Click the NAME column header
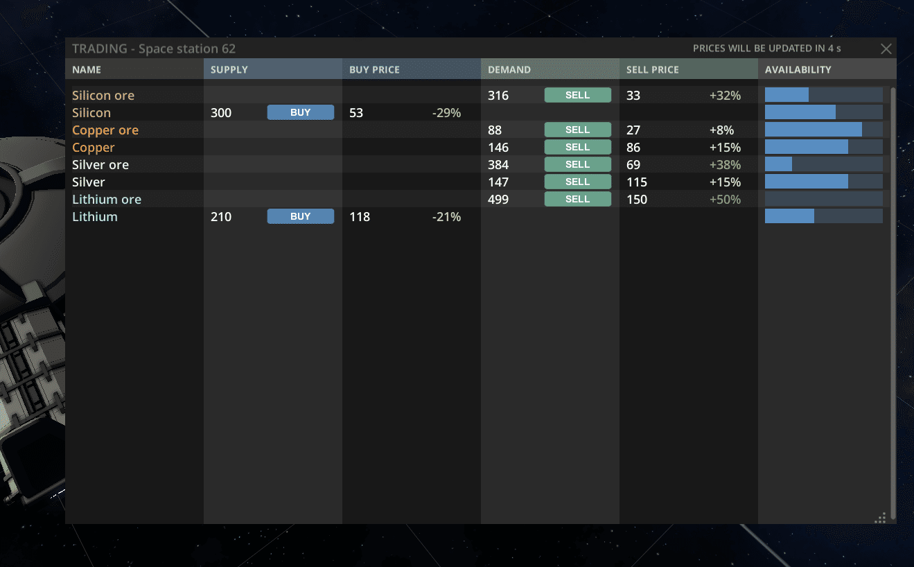The height and width of the screenshot is (567, 914). point(134,69)
